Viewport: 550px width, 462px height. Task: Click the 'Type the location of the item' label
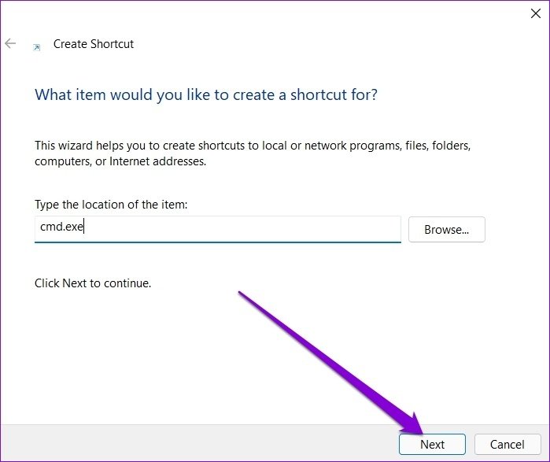coord(111,205)
